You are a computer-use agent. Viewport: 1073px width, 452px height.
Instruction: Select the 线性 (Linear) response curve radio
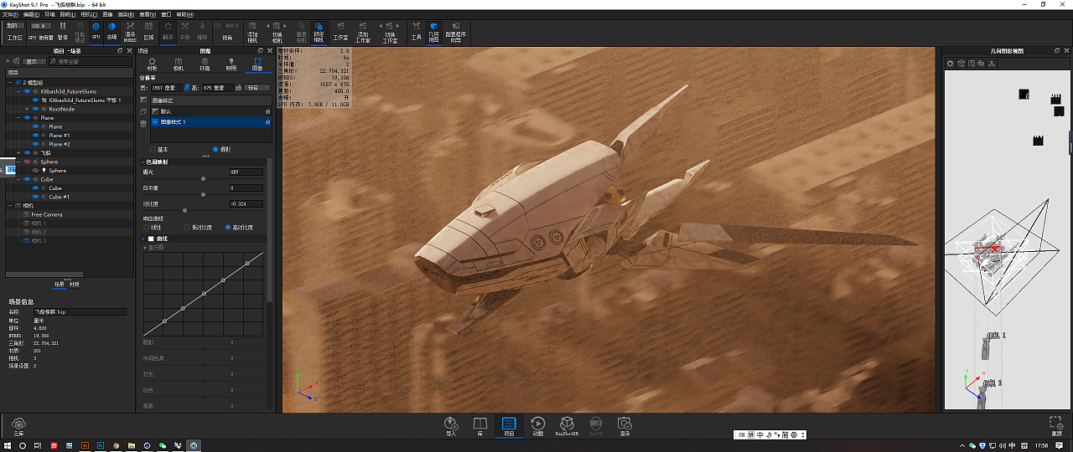[x=146, y=227]
